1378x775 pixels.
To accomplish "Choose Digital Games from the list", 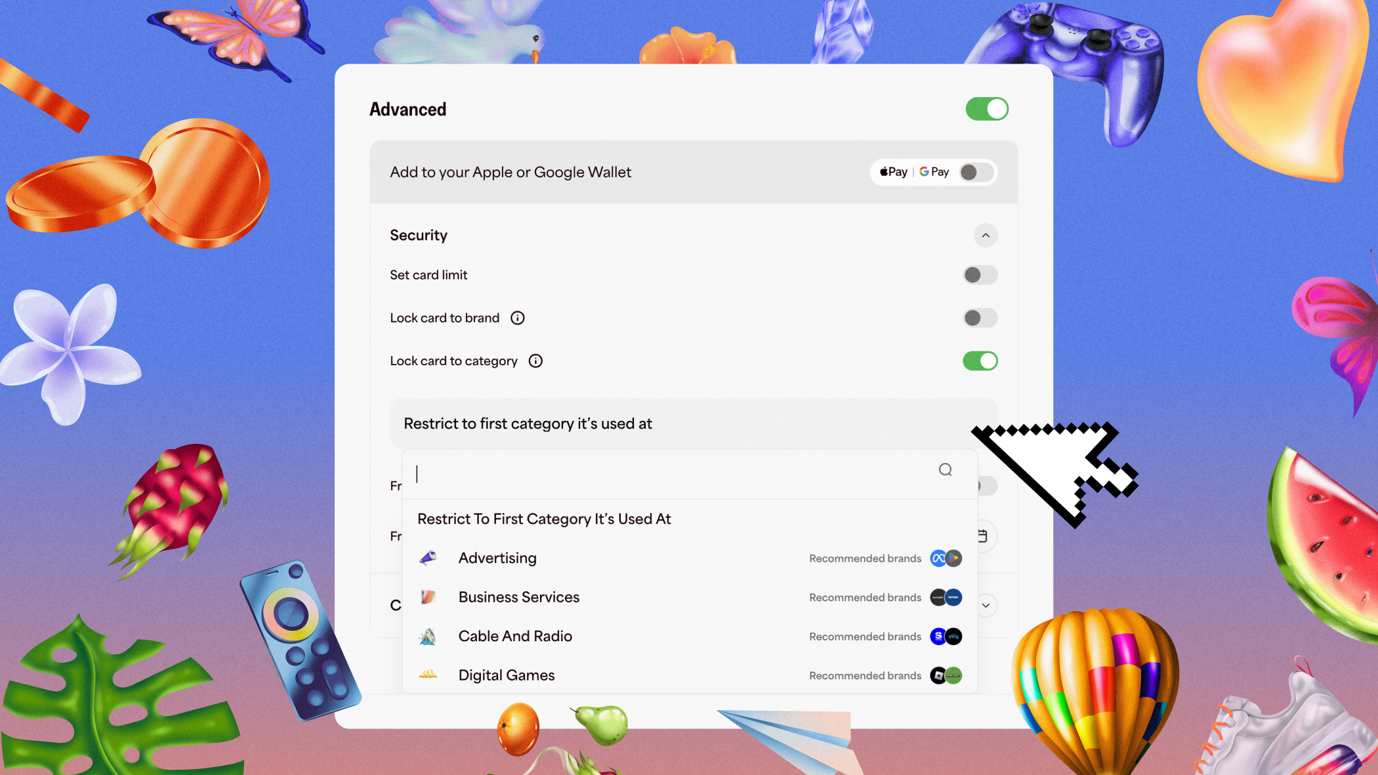I will point(507,675).
